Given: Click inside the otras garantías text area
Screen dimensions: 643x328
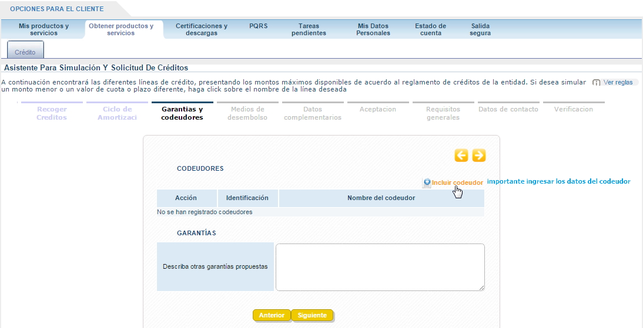Looking at the screenshot, I should click(380, 267).
